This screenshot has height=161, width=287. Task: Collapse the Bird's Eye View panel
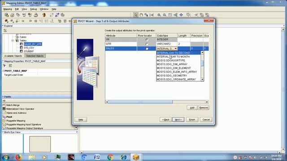[3, 132]
